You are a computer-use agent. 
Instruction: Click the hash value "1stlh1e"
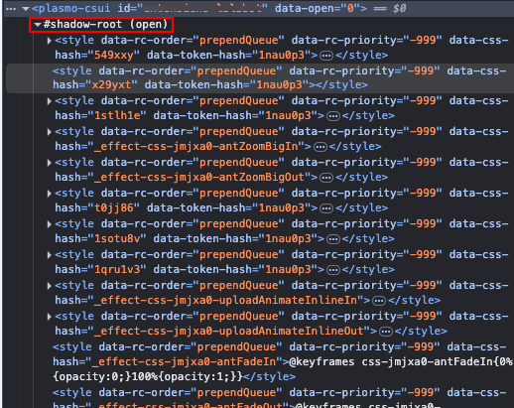pos(117,115)
